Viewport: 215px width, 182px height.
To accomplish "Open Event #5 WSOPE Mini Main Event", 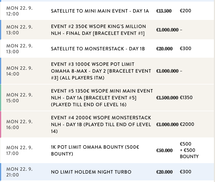I will [x=102, y=98].
